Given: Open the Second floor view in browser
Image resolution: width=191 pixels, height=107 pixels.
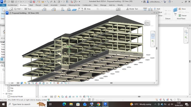Looking at the screenshot, I should pos(15,85).
